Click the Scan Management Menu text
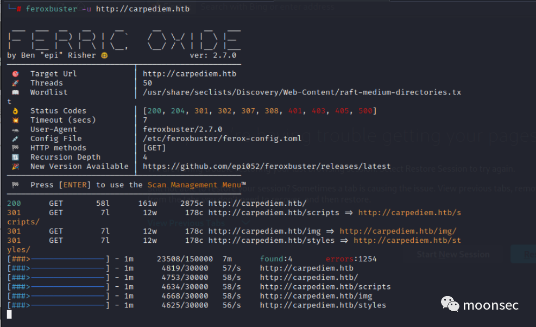The width and height of the screenshot is (536, 327). (194, 185)
